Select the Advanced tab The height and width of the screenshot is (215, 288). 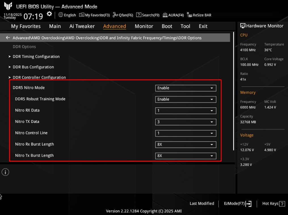[x=115, y=26]
